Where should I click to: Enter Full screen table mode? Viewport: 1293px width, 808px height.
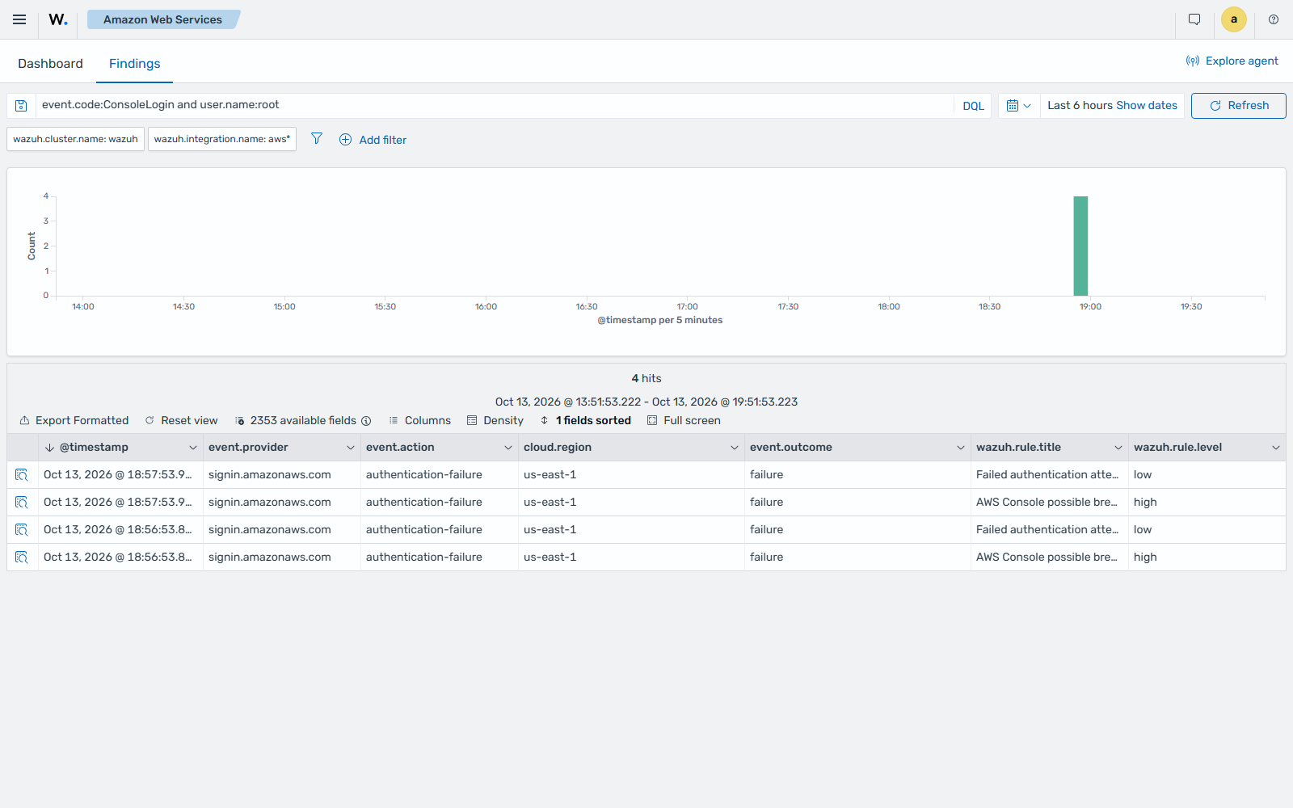click(x=684, y=421)
